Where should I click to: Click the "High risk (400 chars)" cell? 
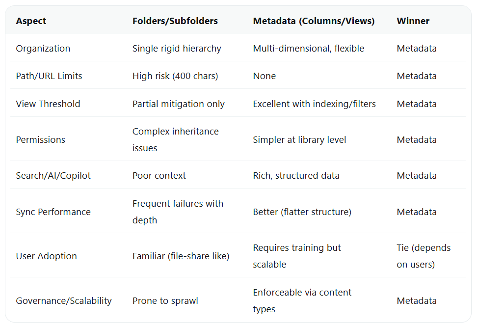click(x=175, y=76)
